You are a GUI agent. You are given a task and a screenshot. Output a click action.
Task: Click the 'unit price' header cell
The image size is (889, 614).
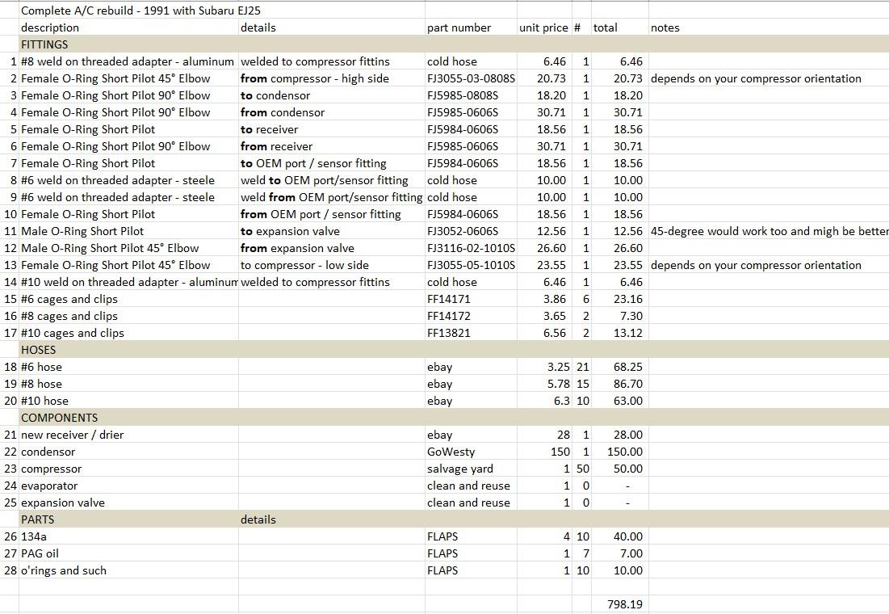point(543,27)
